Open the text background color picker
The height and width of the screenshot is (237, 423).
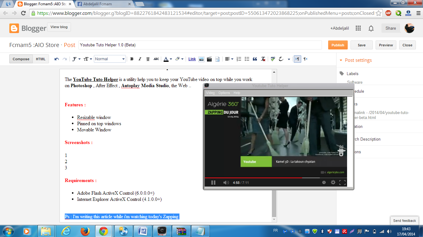pyautogui.click(x=179, y=59)
